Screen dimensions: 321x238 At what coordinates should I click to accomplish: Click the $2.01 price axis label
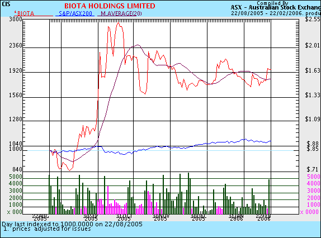313,45
